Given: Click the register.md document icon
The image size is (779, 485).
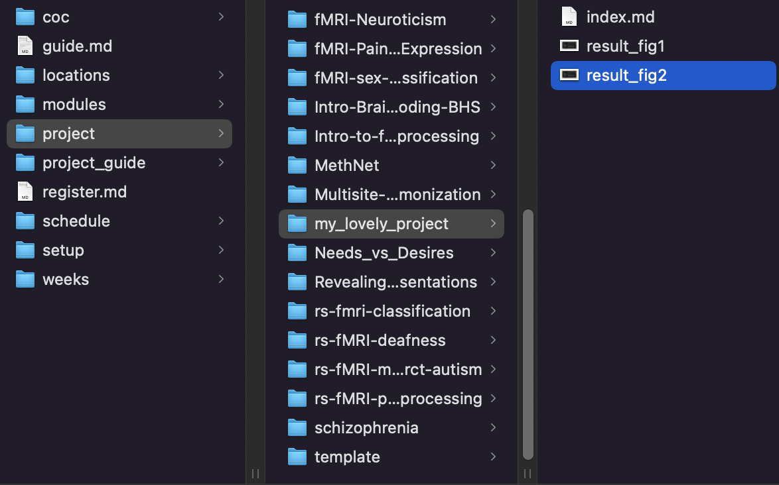Looking at the screenshot, I should [25, 192].
